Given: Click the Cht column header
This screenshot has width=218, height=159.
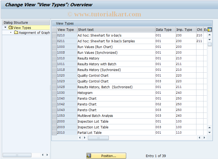Looking at the screenshot, I should pos(200,30).
